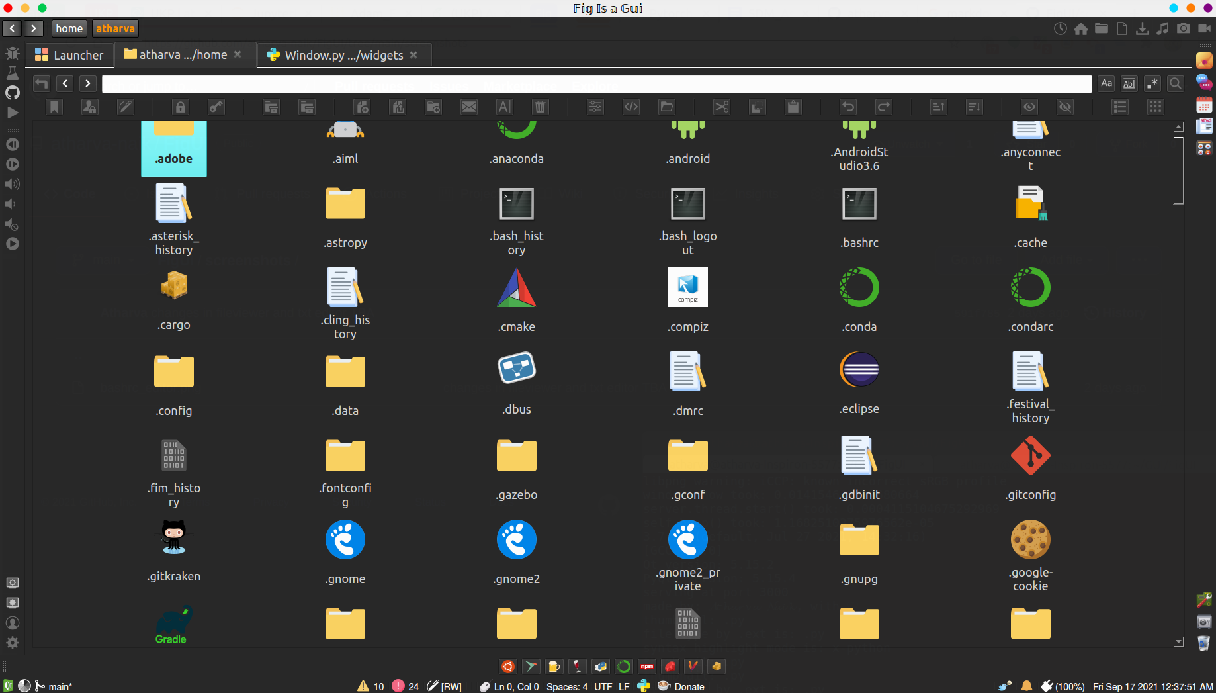Click the copy icon in the toolbar
Viewport: 1216px width, 693px height.
(x=758, y=107)
